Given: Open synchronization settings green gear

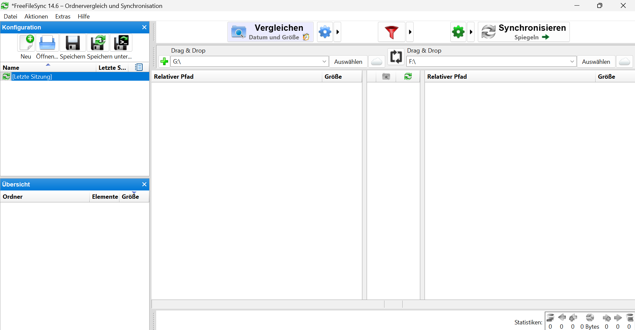Looking at the screenshot, I should tap(458, 32).
